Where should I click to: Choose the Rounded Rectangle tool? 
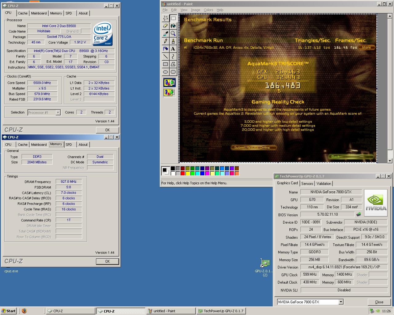coord(173,72)
